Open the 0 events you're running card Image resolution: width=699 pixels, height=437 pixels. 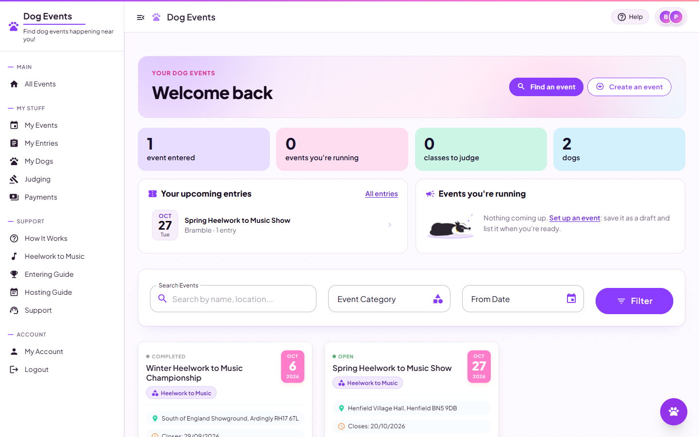pos(342,149)
